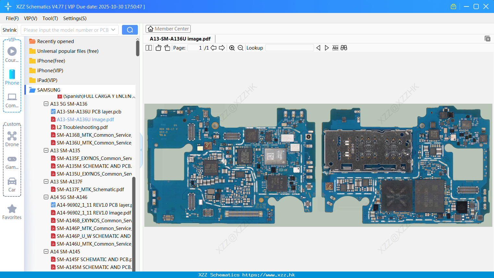494x278 pixels.
Task: Open the Settings(S) menu
Action: click(x=75, y=18)
